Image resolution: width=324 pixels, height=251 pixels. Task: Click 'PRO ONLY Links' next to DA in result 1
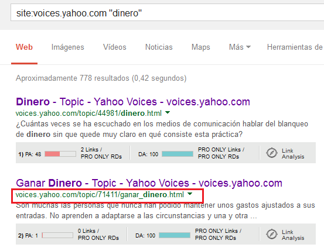[221, 149]
